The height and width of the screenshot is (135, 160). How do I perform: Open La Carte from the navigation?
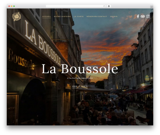[x=79, y=17]
